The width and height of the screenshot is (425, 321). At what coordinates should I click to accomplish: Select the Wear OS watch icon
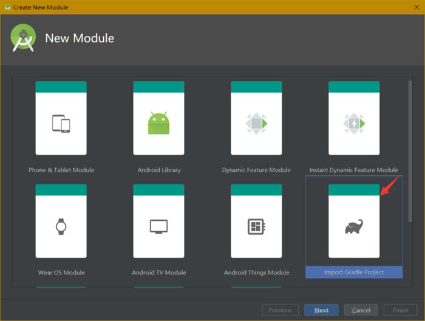point(61,226)
